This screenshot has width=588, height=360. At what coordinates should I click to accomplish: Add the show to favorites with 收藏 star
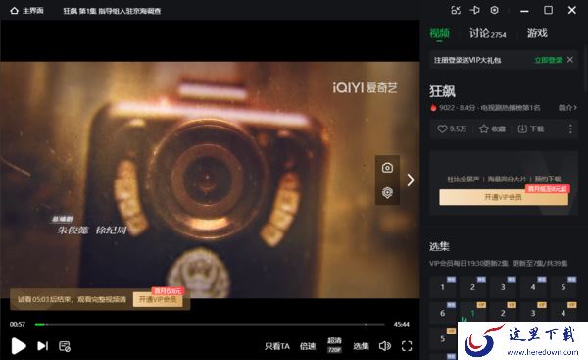click(x=492, y=129)
